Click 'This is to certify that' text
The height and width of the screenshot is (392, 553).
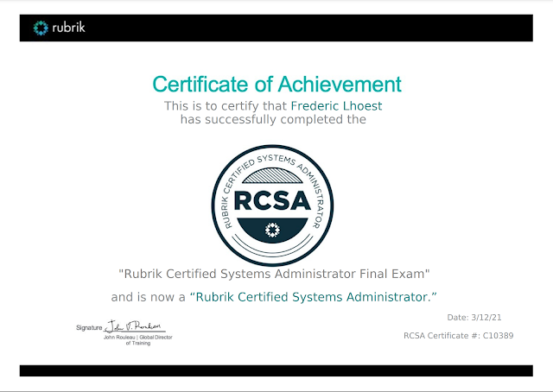[x=226, y=105]
